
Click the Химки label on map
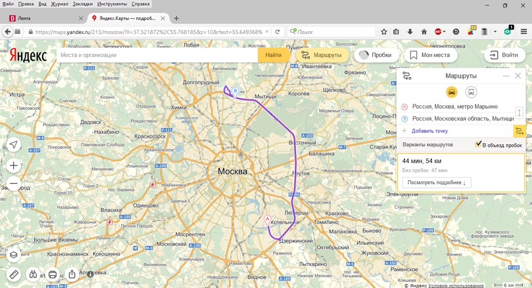[x=178, y=107]
